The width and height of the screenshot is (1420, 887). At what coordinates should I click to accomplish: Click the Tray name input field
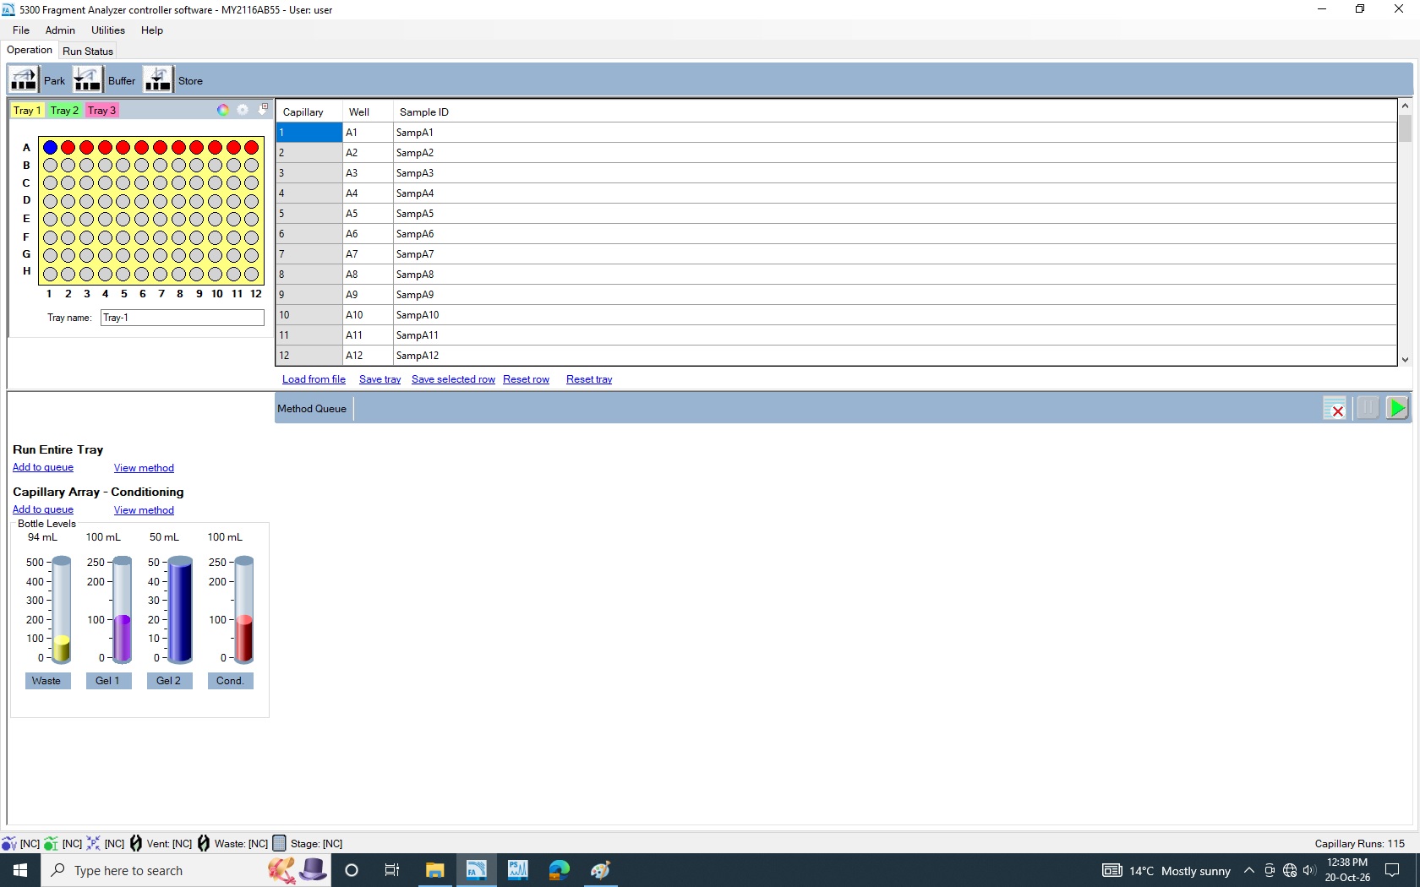tap(183, 318)
